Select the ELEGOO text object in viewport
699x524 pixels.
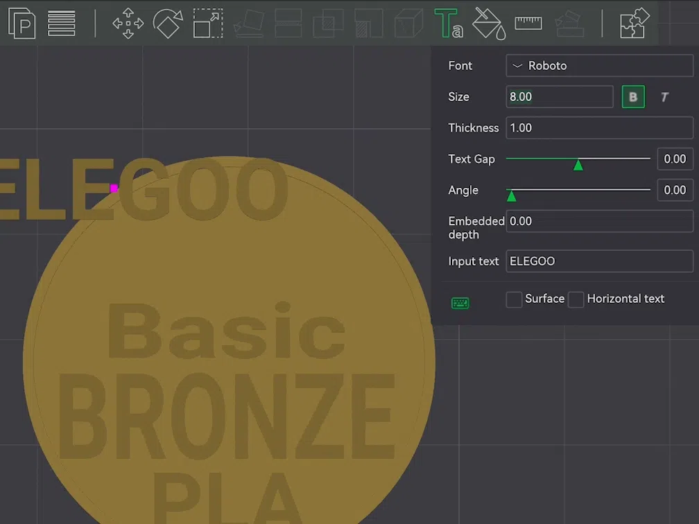[143, 189]
